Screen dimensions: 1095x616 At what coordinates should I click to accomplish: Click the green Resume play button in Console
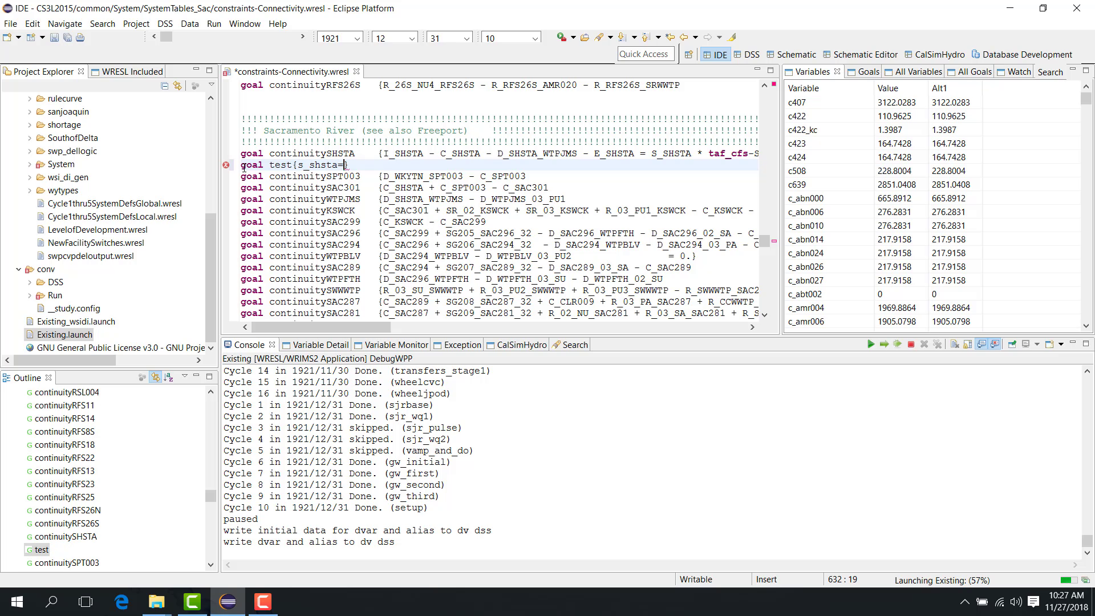870,344
